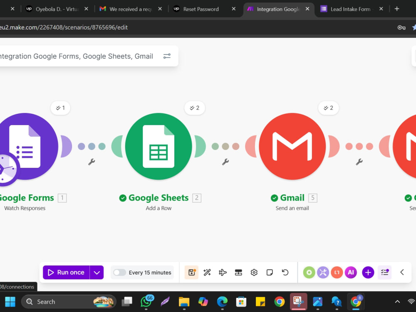Open scenario settings gear icon
The height and width of the screenshot is (312, 416).
tap(254, 272)
